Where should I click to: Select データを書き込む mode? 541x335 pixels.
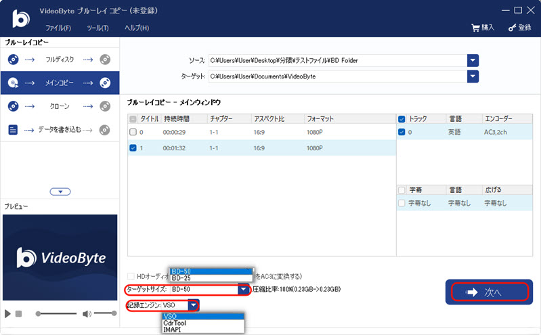pos(60,130)
